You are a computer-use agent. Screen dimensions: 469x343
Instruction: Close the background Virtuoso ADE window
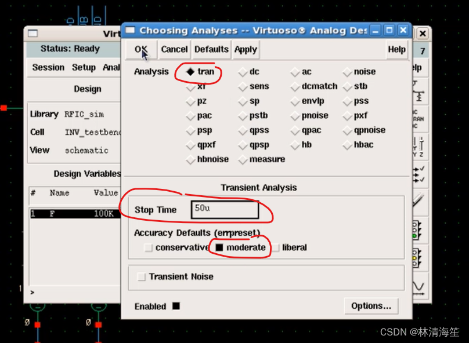423,33
